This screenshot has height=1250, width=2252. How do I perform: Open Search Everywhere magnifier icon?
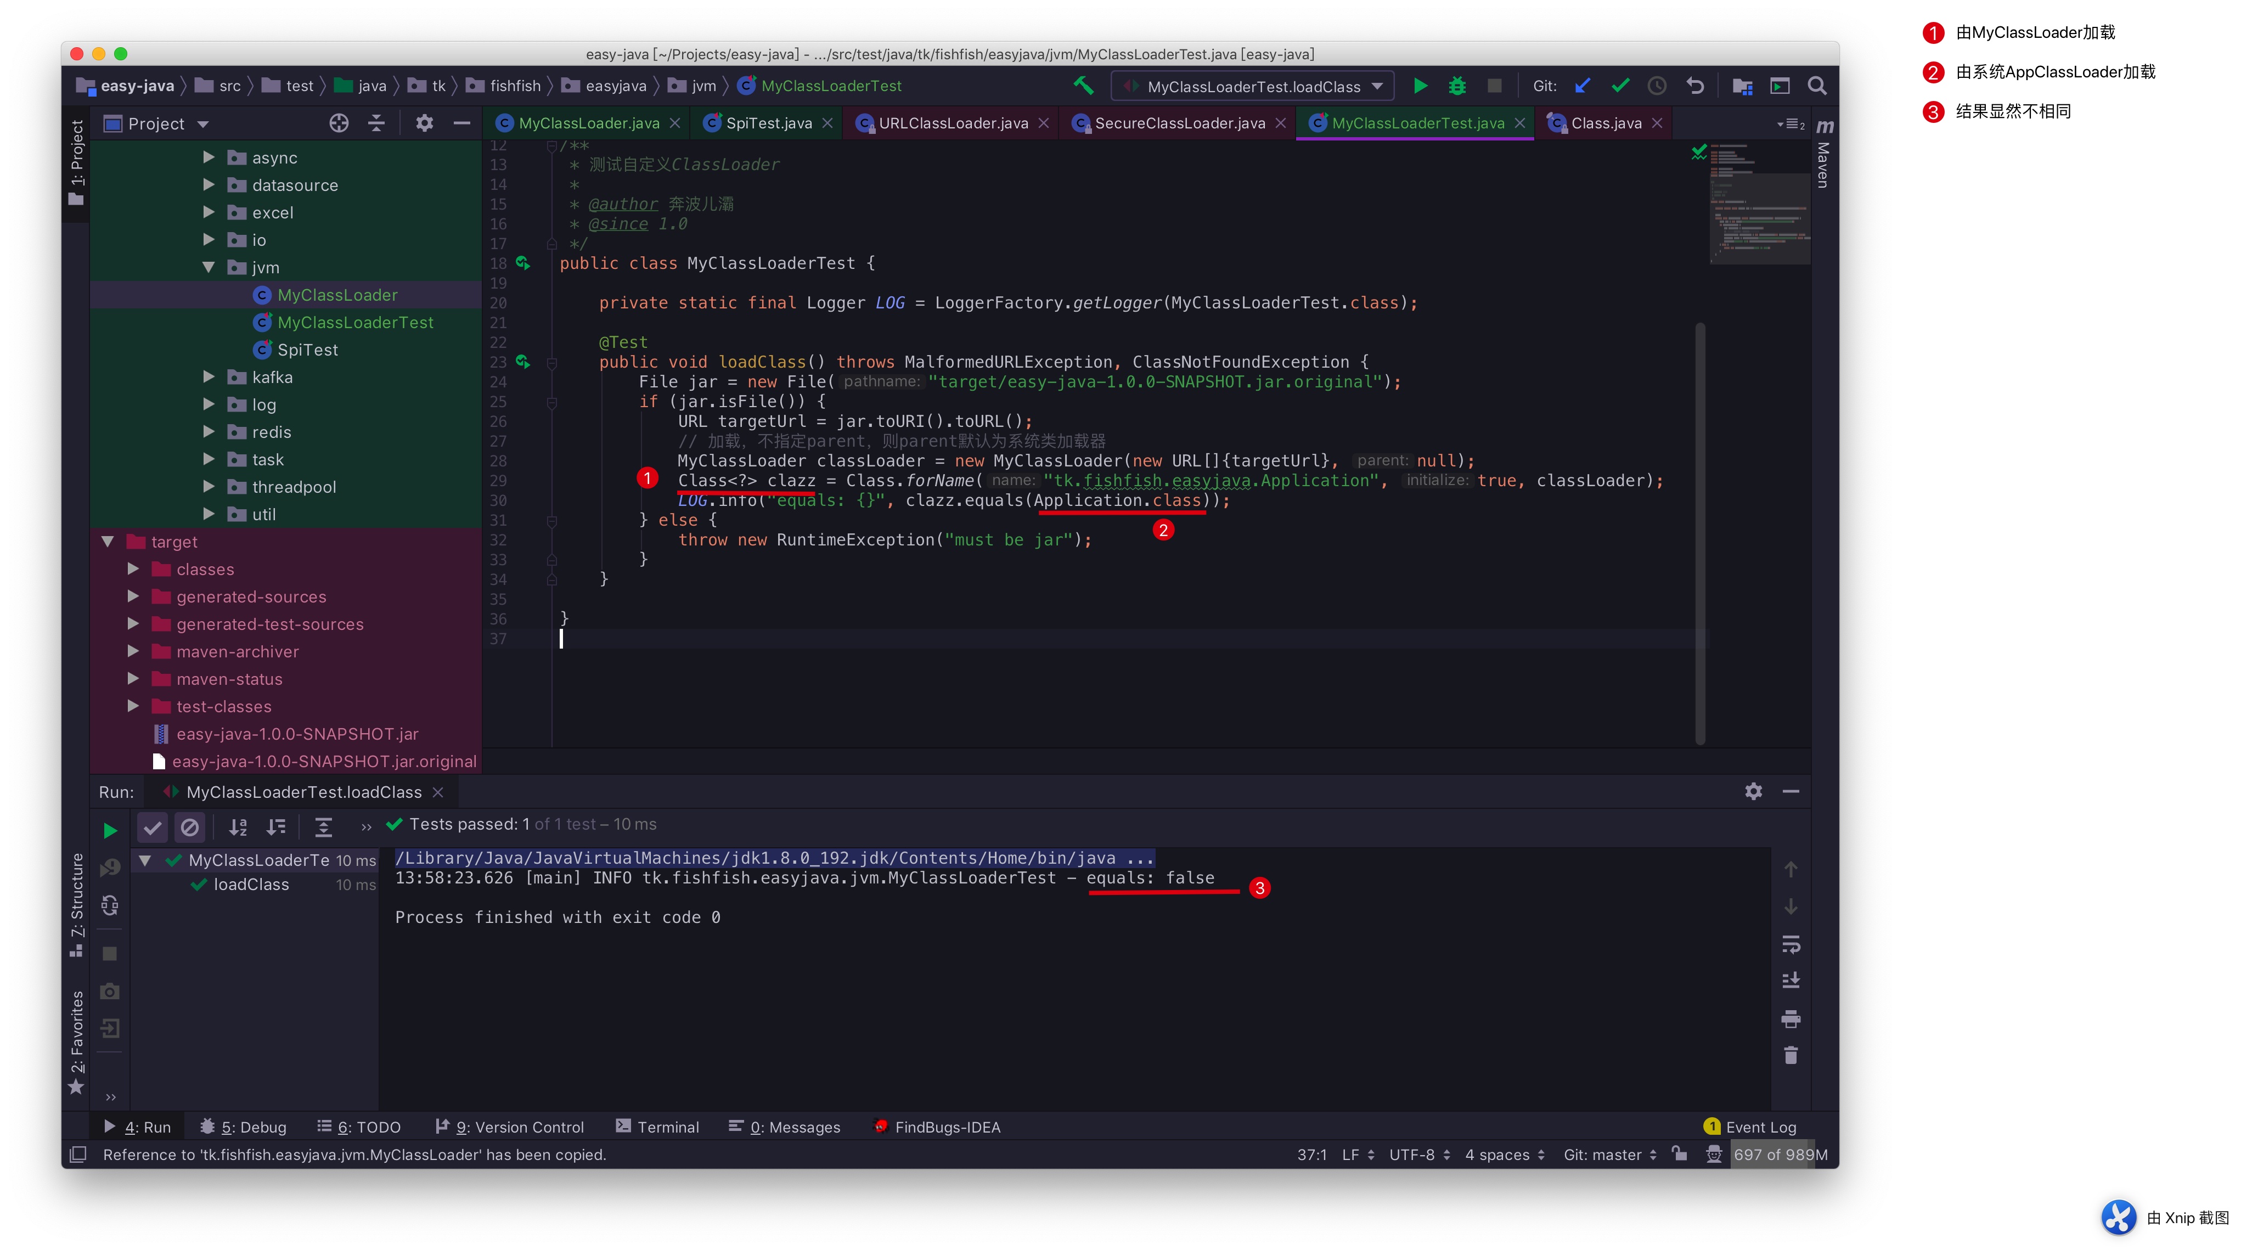pyautogui.click(x=1817, y=86)
